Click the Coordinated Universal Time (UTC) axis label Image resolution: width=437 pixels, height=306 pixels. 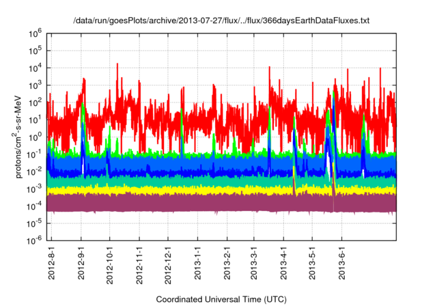point(221,299)
